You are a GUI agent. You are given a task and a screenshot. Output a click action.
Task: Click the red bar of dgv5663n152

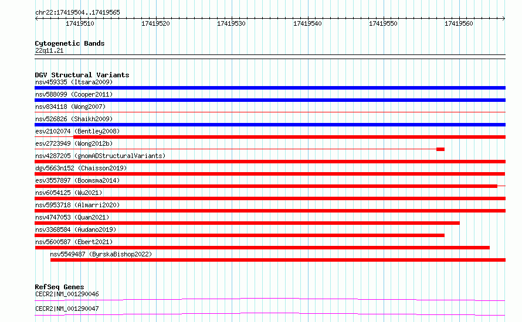pos(270,174)
